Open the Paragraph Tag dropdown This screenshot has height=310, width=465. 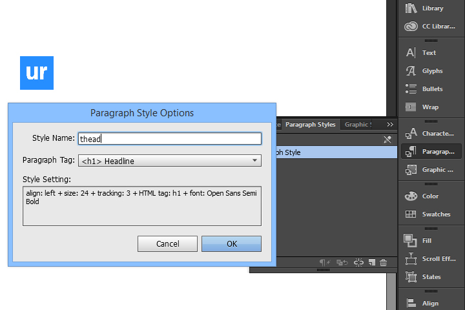(170, 160)
